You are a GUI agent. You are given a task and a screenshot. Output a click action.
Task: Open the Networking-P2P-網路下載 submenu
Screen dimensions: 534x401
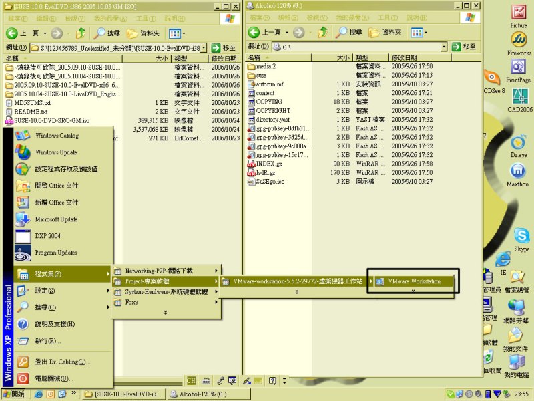tap(166, 271)
